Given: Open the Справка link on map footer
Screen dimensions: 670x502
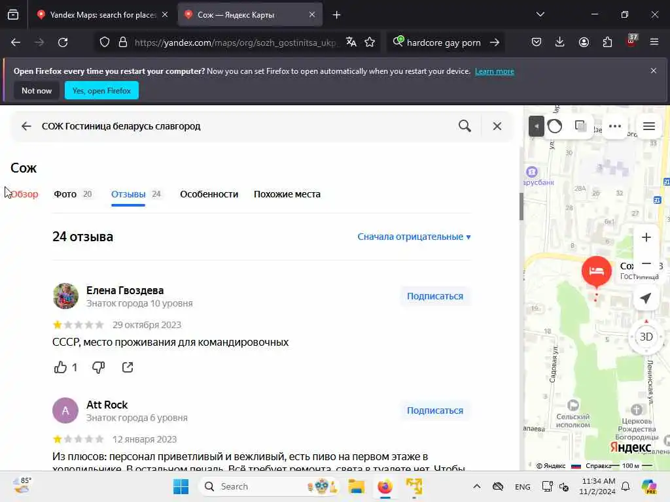Looking at the screenshot, I should click(x=598, y=465).
